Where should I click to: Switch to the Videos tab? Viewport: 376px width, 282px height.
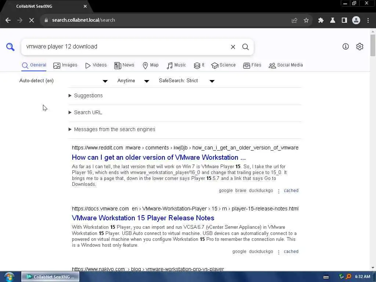coord(96,65)
